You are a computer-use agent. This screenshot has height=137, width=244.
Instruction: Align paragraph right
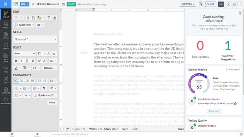click(27, 81)
